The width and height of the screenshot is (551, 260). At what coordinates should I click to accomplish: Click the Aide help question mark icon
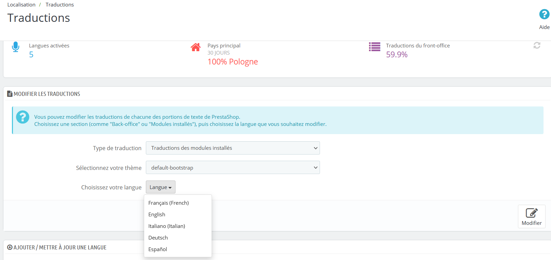point(544,14)
